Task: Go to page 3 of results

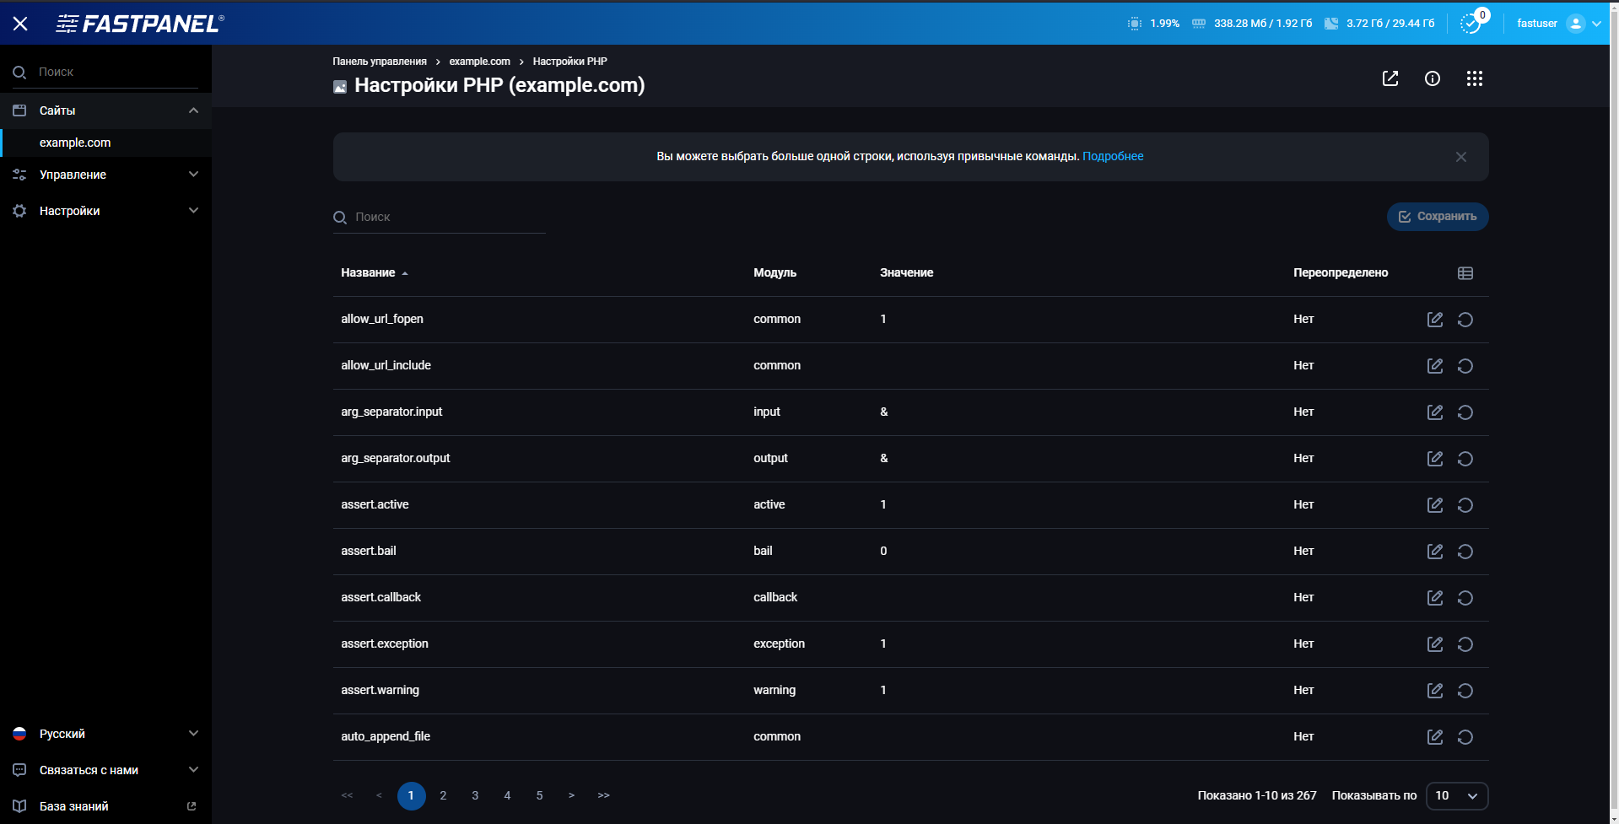Action: pyautogui.click(x=475, y=795)
